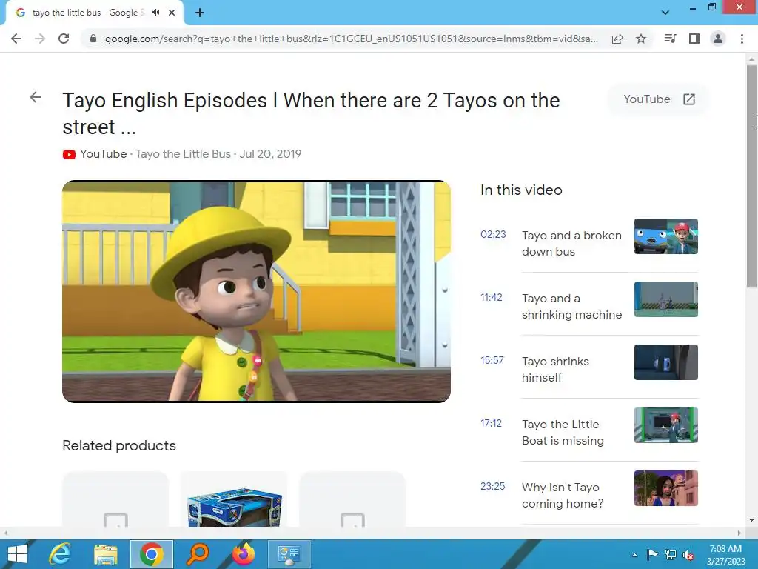Viewport: 758px width, 569px height.
Task: Click the scrollbar down arrow
Action: point(751,520)
